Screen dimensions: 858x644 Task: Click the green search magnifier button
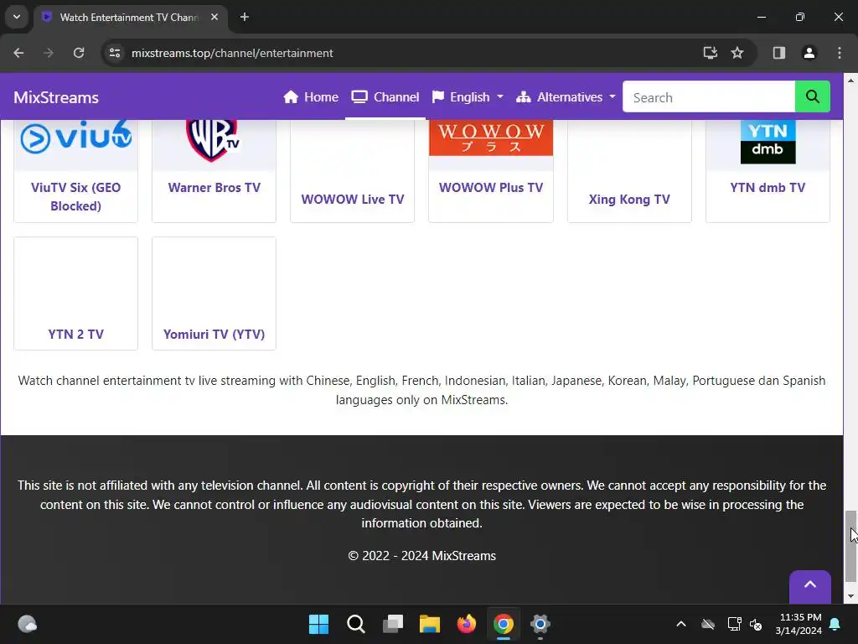click(x=812, y=97)
